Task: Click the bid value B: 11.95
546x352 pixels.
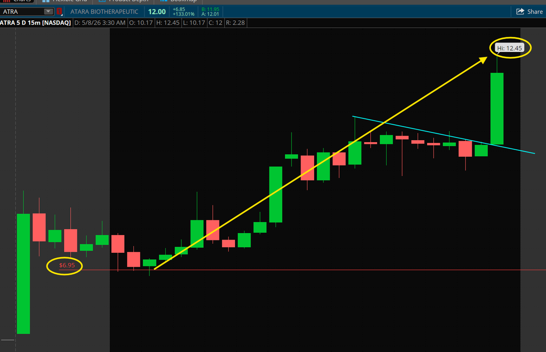Action: pos(210,10)
